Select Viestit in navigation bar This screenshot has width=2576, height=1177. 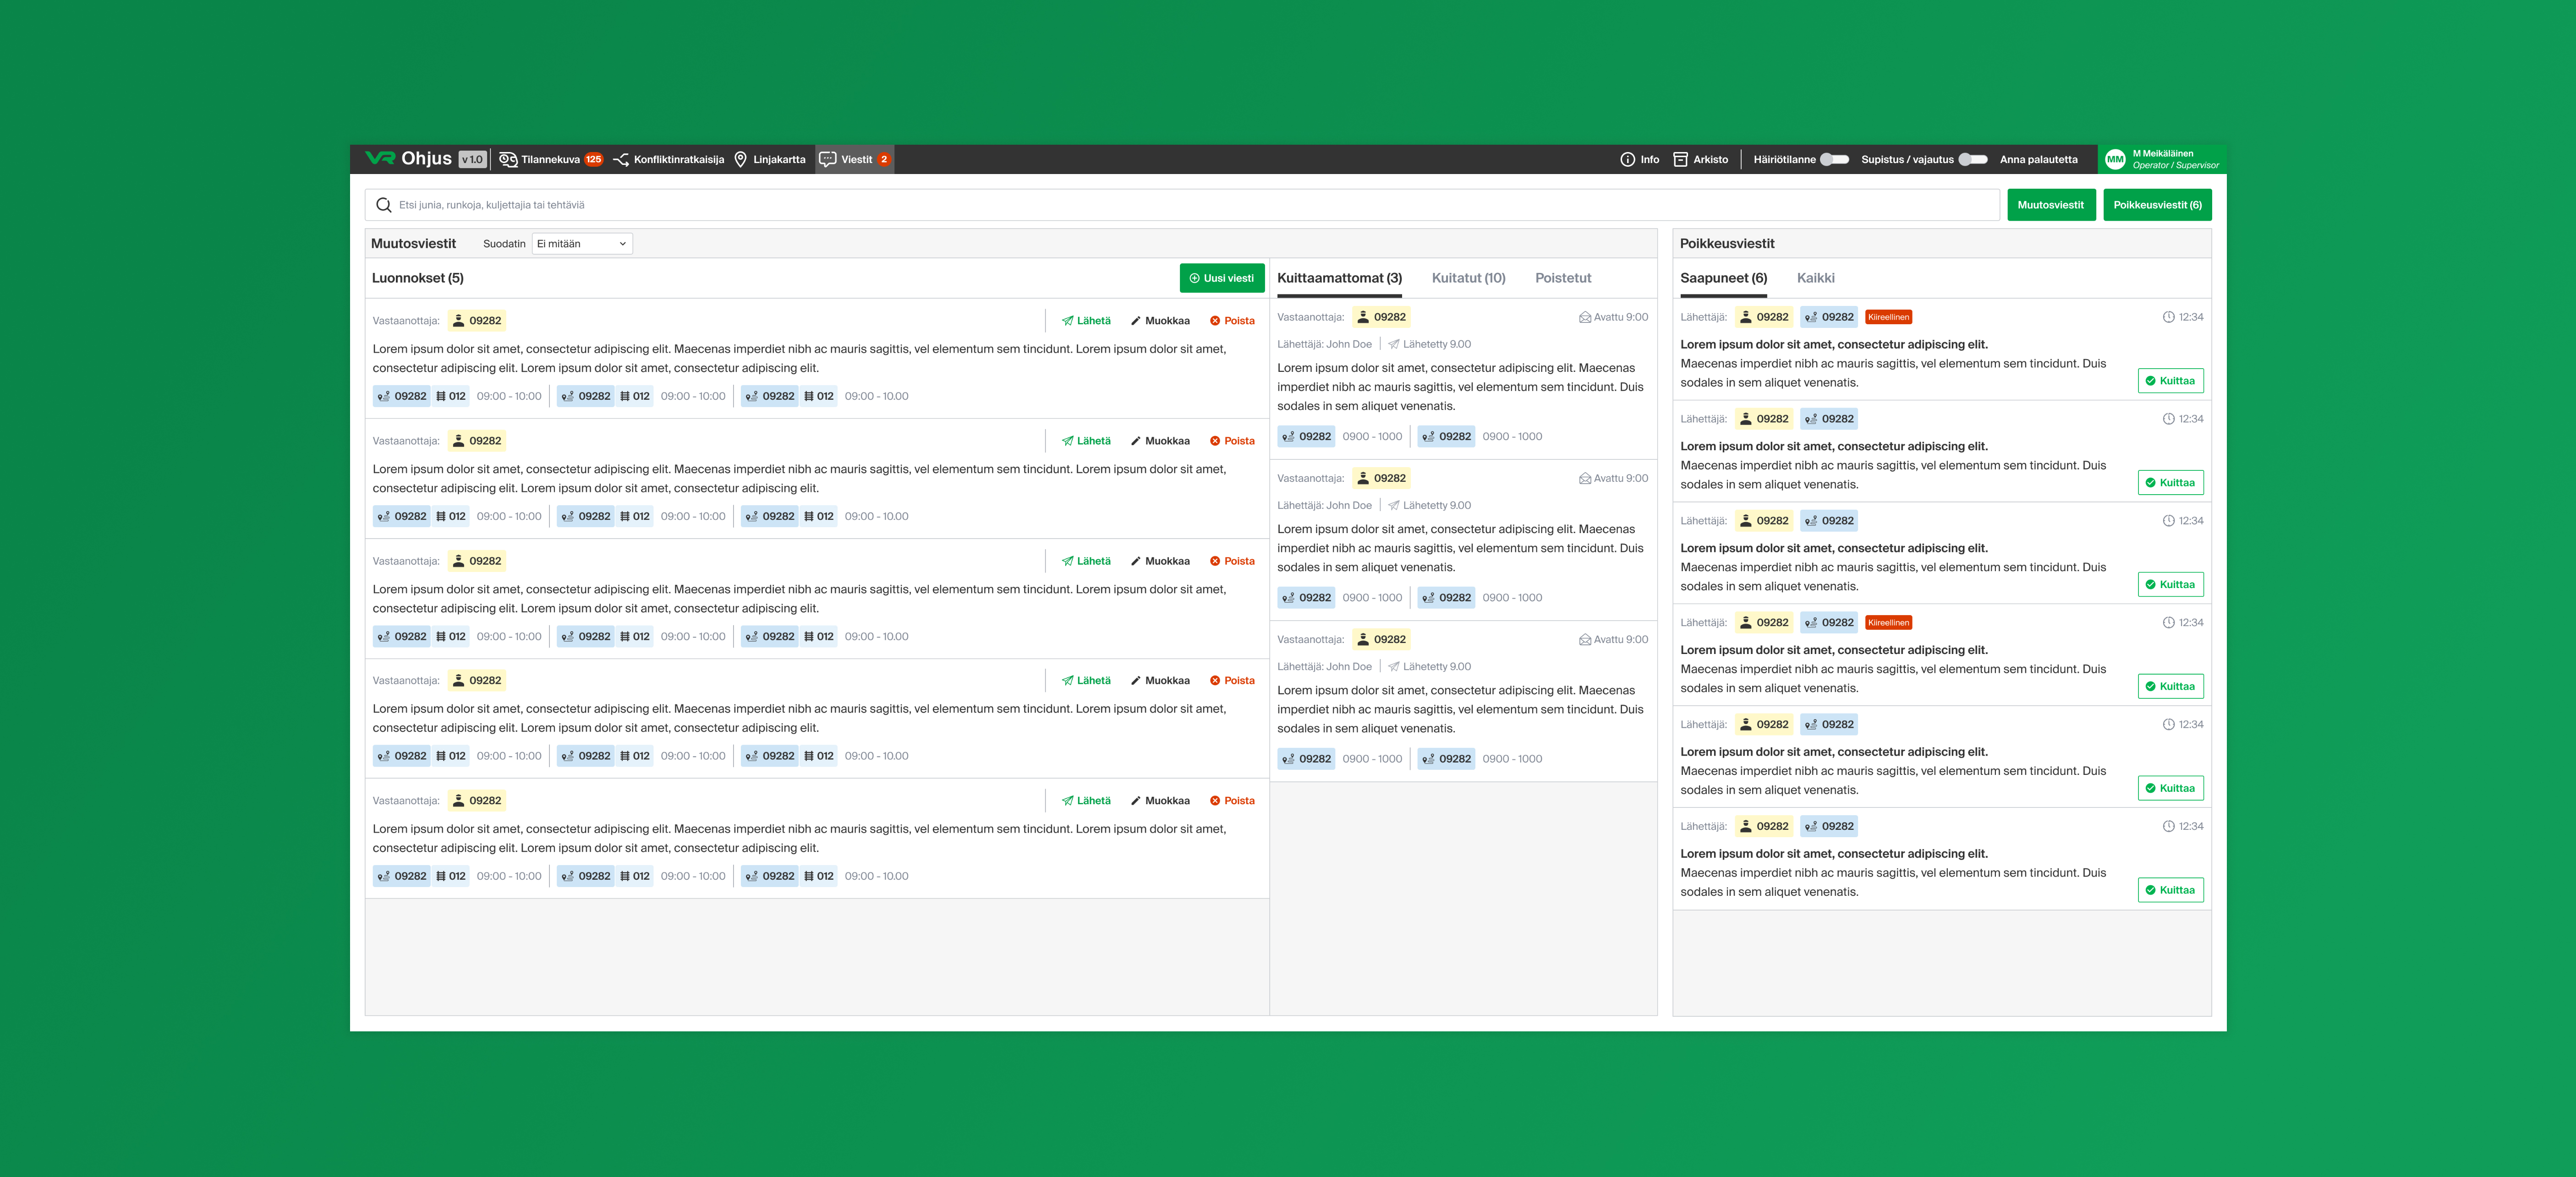point(855,159)
